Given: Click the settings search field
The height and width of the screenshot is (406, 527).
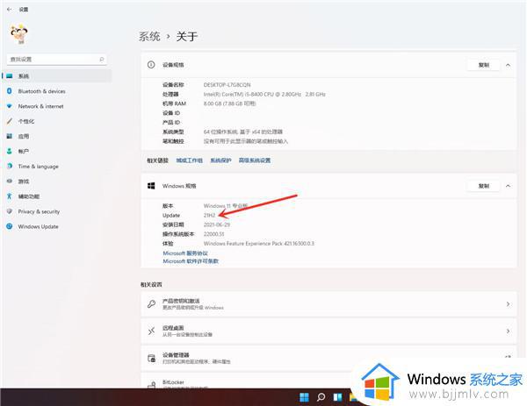Looking at the screenshot, I should click(x=56, y=60).
